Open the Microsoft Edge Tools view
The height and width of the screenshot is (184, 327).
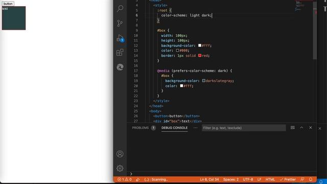click(120, 67)
